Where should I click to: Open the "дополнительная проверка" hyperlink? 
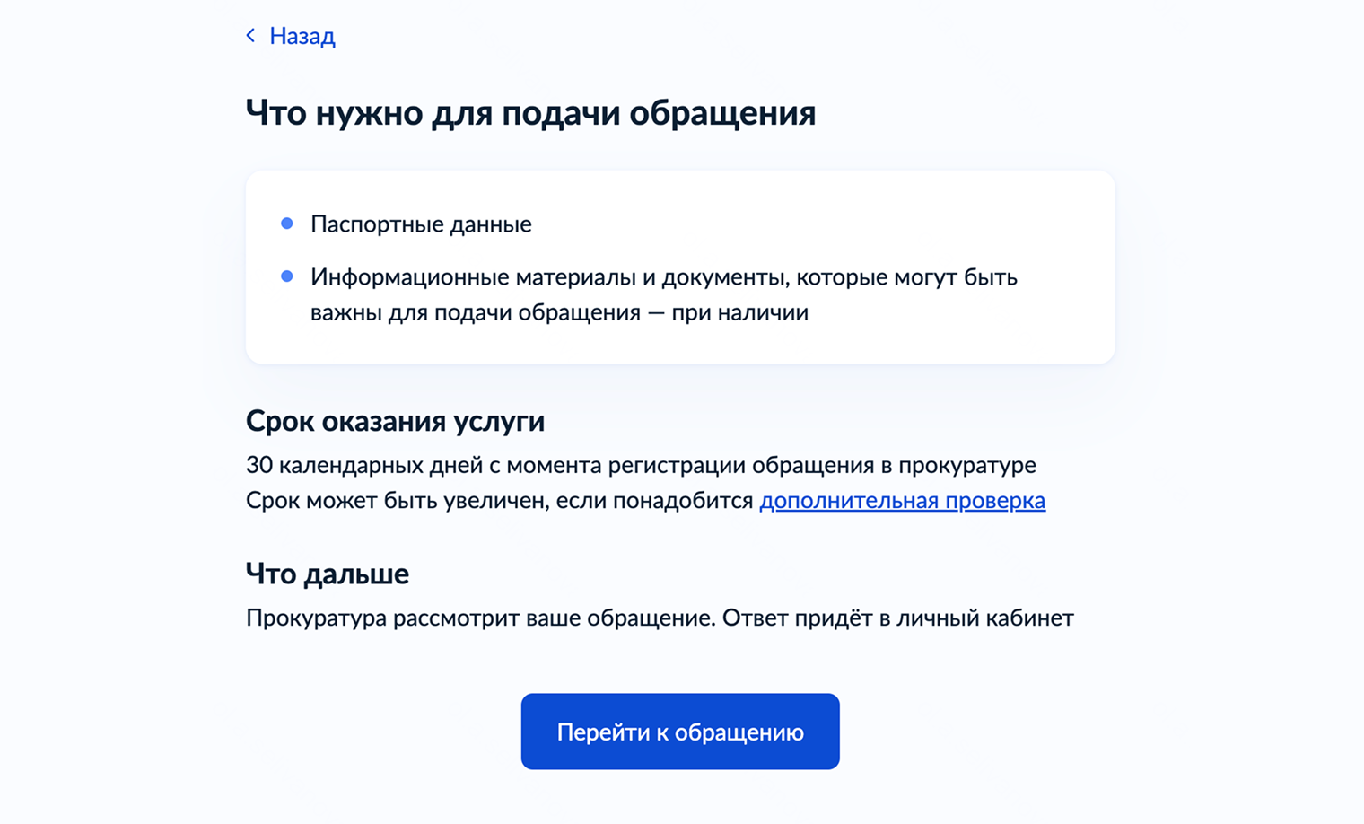point(902,500)
